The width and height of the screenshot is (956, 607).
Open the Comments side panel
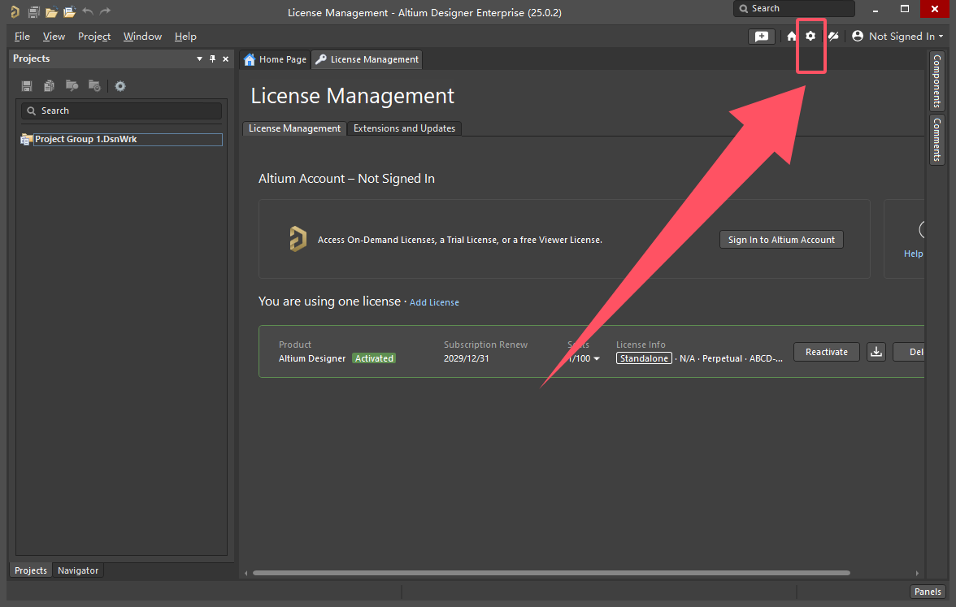point(936,139)
